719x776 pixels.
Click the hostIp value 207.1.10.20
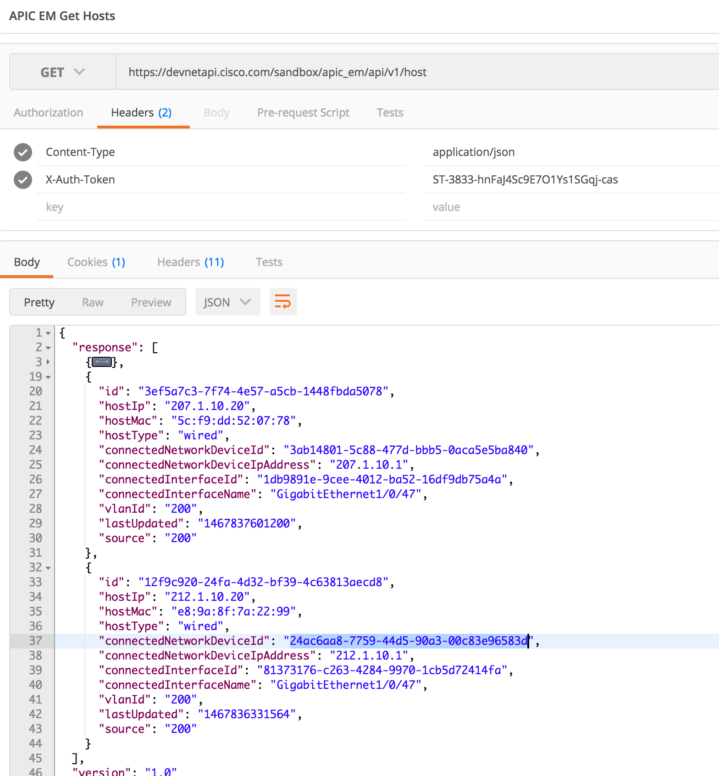(207, 406)
